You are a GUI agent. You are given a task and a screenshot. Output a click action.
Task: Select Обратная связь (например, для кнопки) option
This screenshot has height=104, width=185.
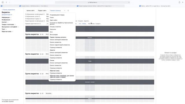pos(62,76)
